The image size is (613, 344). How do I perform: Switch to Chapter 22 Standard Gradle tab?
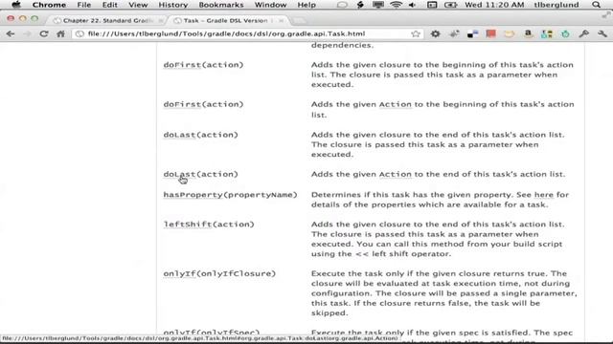(x=107, y=20)
